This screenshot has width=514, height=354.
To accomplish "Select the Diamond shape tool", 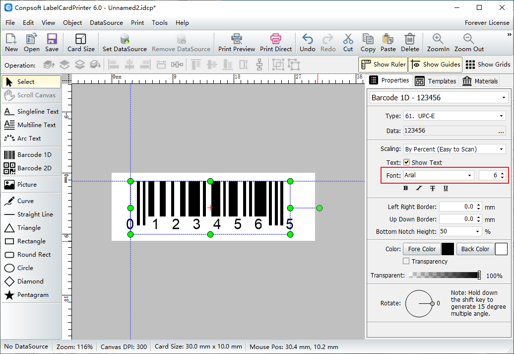I will 31,282.
